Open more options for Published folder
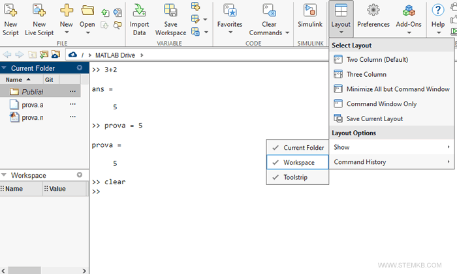Viewport: 457px width, 274px height. click(72, 91)
